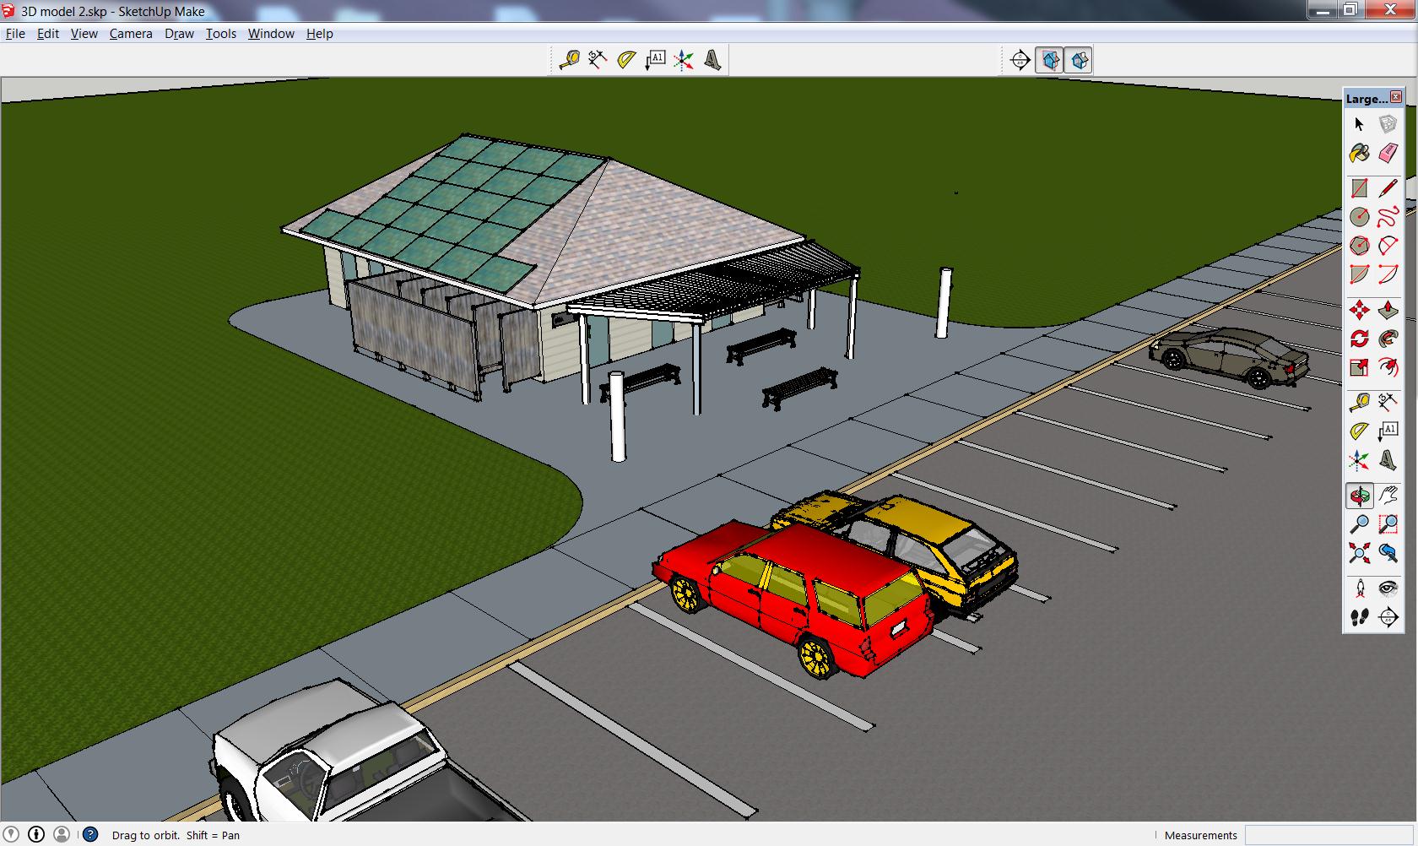Viewport: 1418px width, 846px height.
Task: Toggle Display Section Cuts in top toolbar
Action: coord(1079,60)
